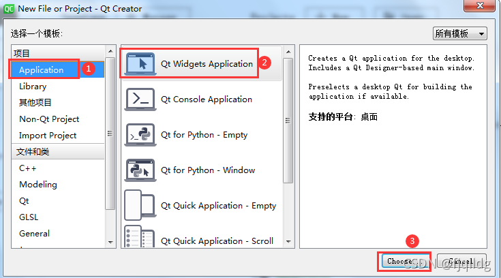Click the Qt for Python - Empty label
Viewport: 501px width, 278px height.
point(204,135)
